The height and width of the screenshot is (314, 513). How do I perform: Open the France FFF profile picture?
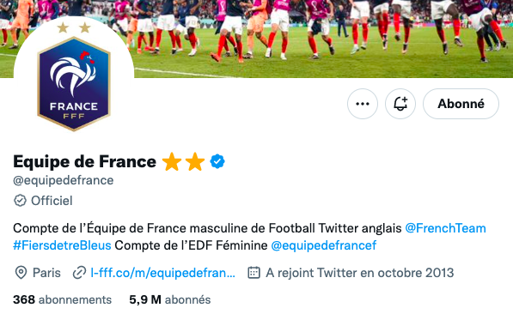(74, 77)
